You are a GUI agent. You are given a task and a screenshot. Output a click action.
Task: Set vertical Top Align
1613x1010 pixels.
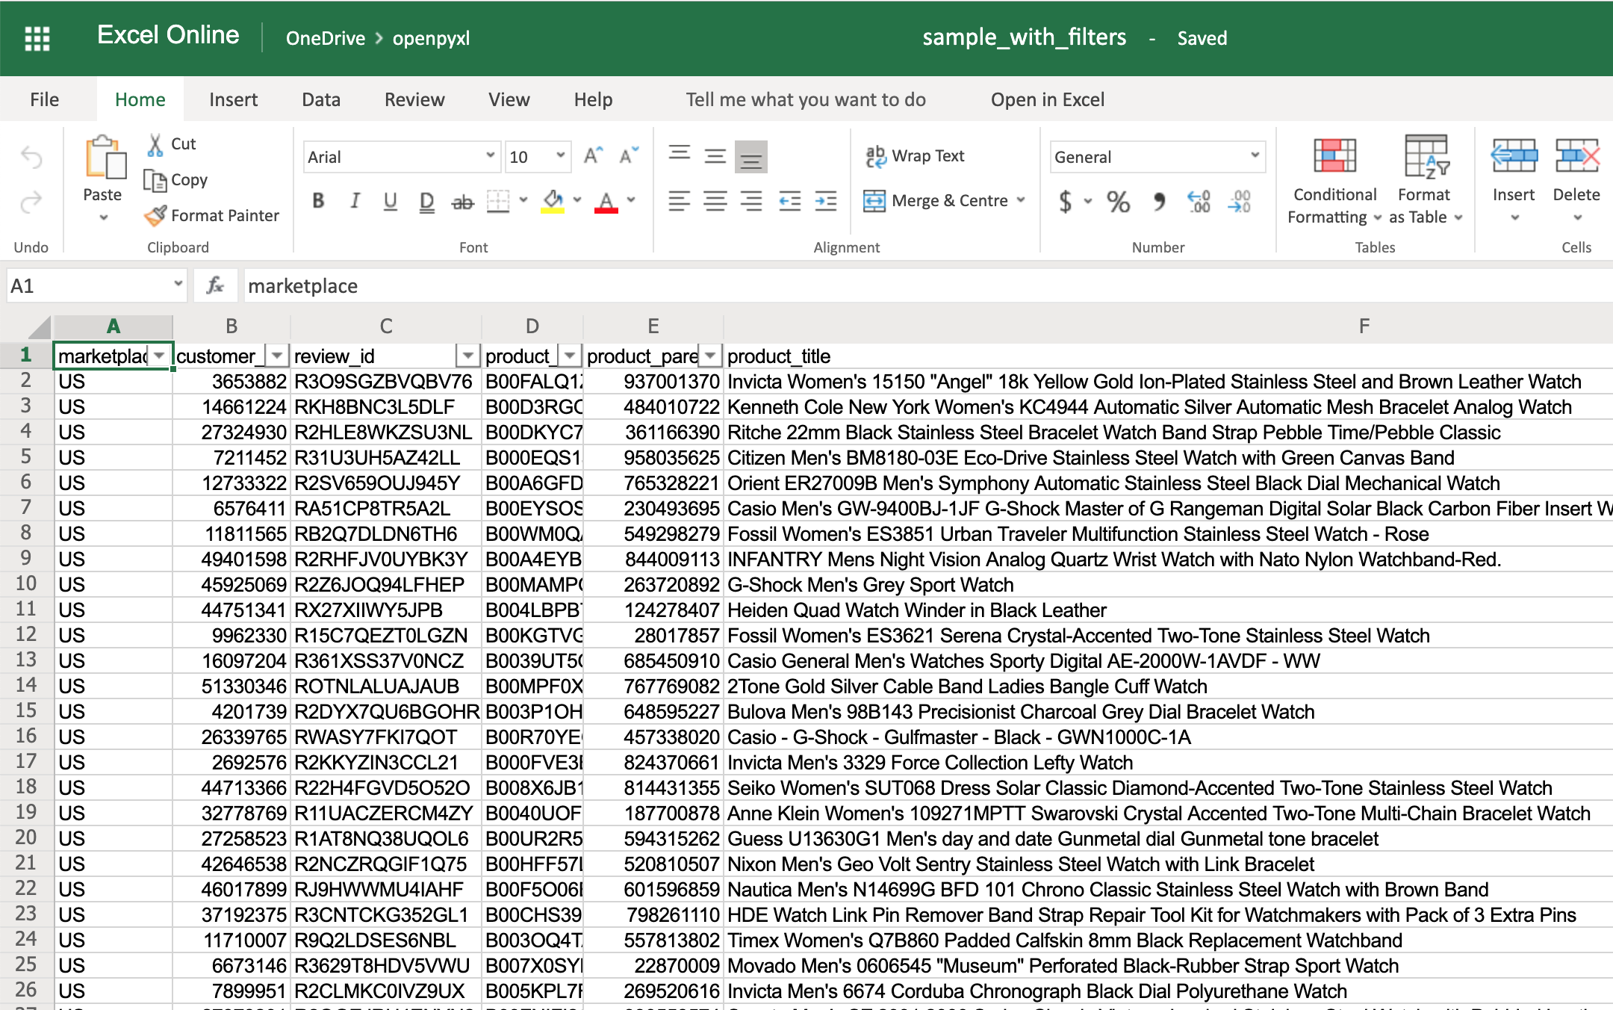[679, 155]
